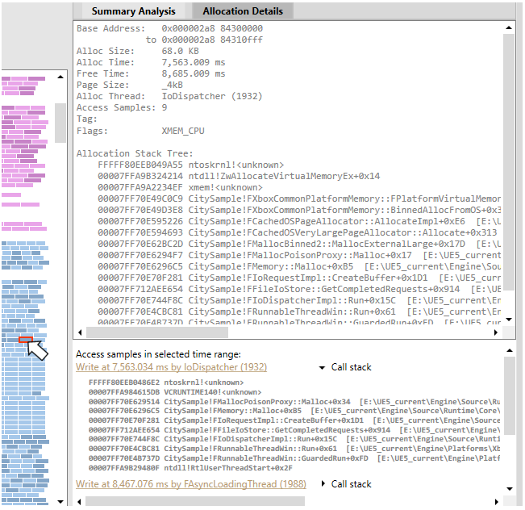Click the allocation details horizontal scrollbar thumb
The width and height of the screenshot is (525, 510).
coord(157,332)
